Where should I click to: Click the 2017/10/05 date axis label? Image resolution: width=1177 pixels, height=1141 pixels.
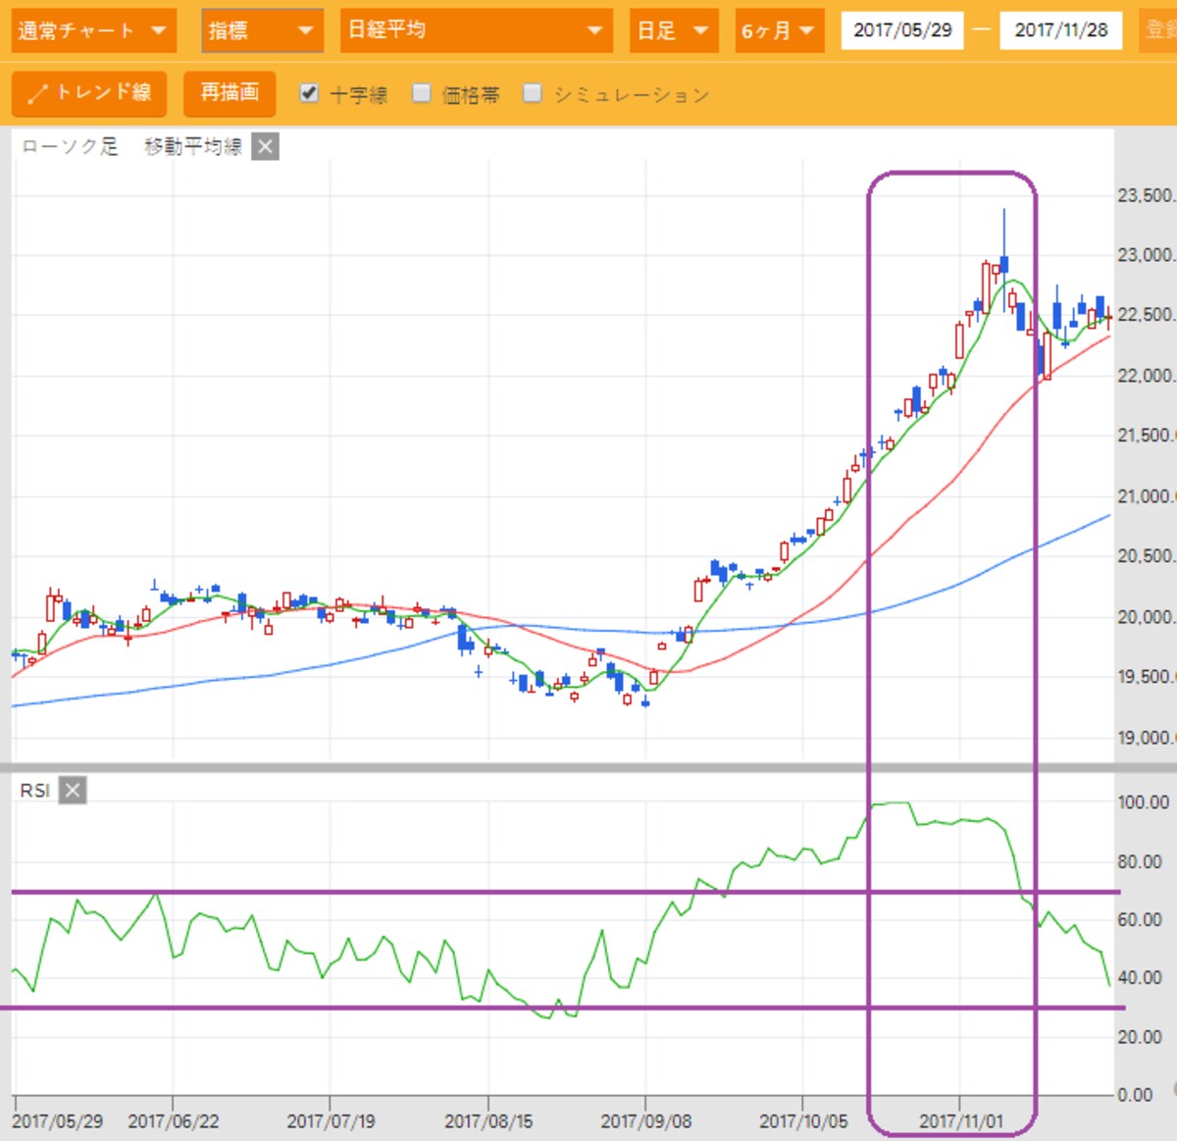tap(803, 1121)
